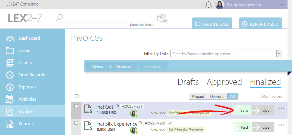Click the 8,800 USD amount
The width and height of the screenshot is (292, 135).
point(106,129)
